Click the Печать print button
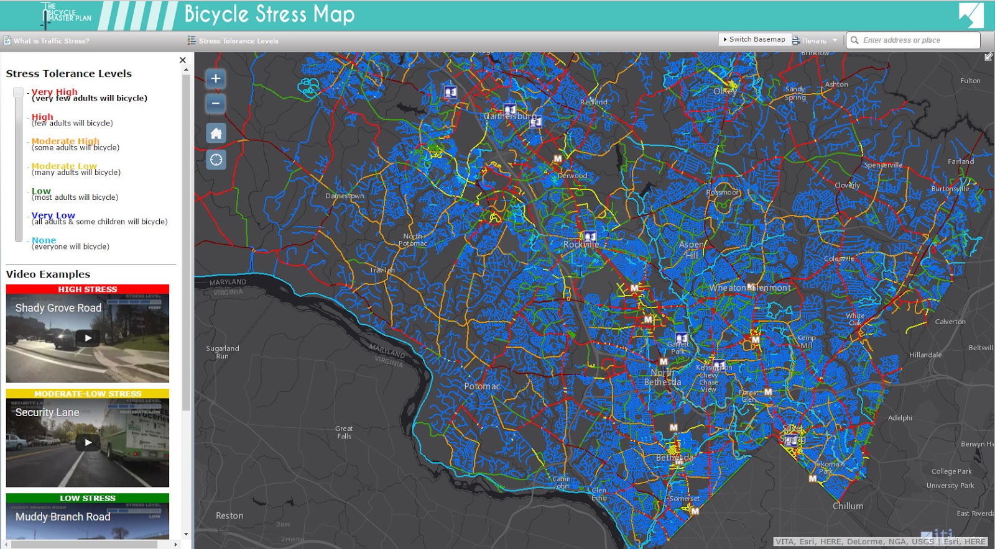Viewport: 995px width, 549px height. point(814,41)
